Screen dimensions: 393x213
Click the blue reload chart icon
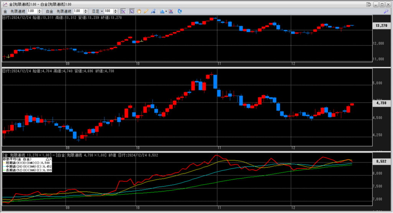180,11
